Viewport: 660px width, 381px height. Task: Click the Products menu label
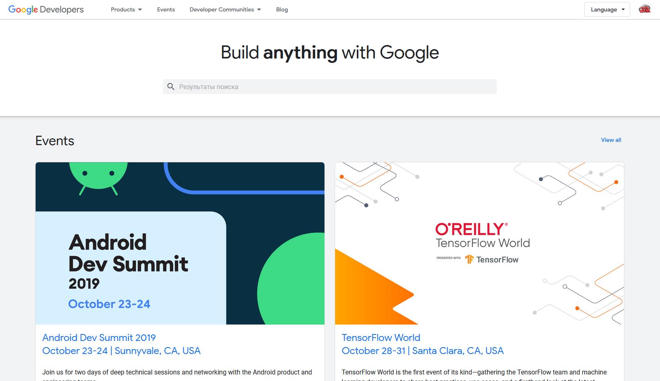pyautogui.click(x=123, y=9)
